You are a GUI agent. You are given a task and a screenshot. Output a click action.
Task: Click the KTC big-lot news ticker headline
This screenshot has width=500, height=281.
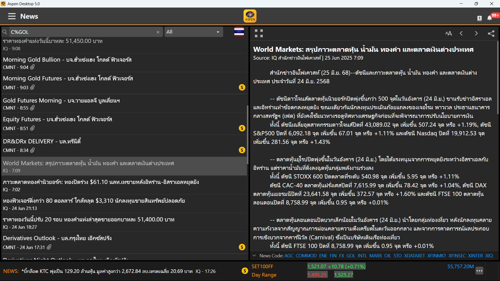click(x=107, y=271)
